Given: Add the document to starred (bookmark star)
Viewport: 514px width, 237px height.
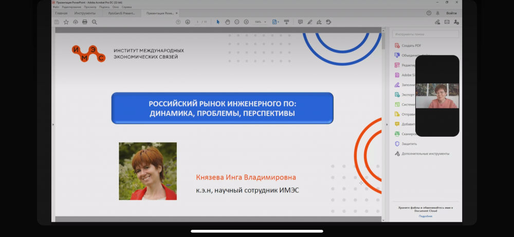Looking at the screenshot, I should (66, 22).
